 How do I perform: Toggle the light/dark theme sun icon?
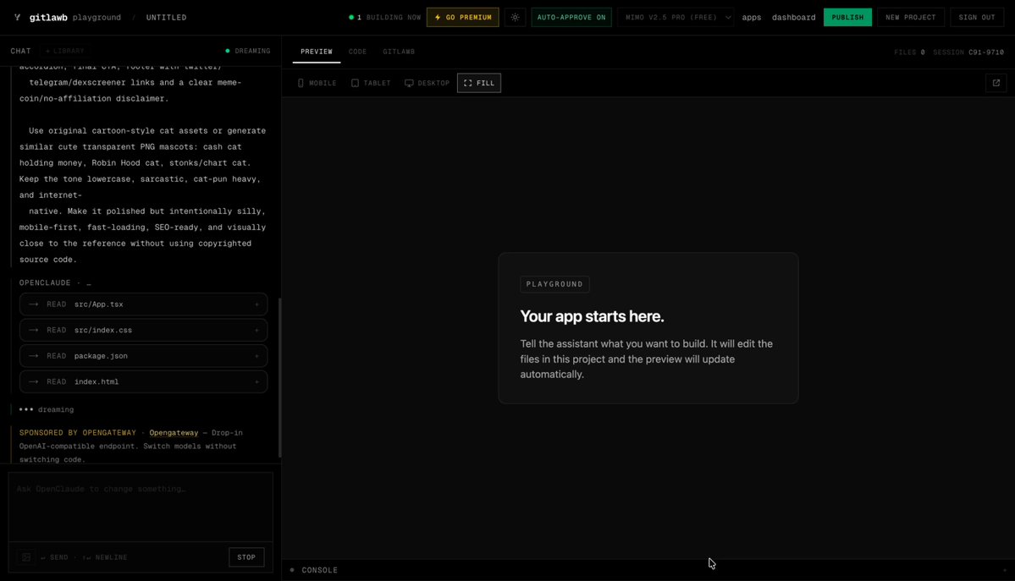516,18
